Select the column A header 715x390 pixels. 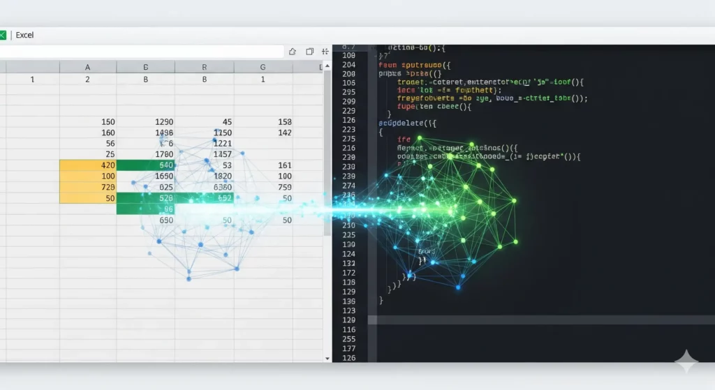pos(87,67)
